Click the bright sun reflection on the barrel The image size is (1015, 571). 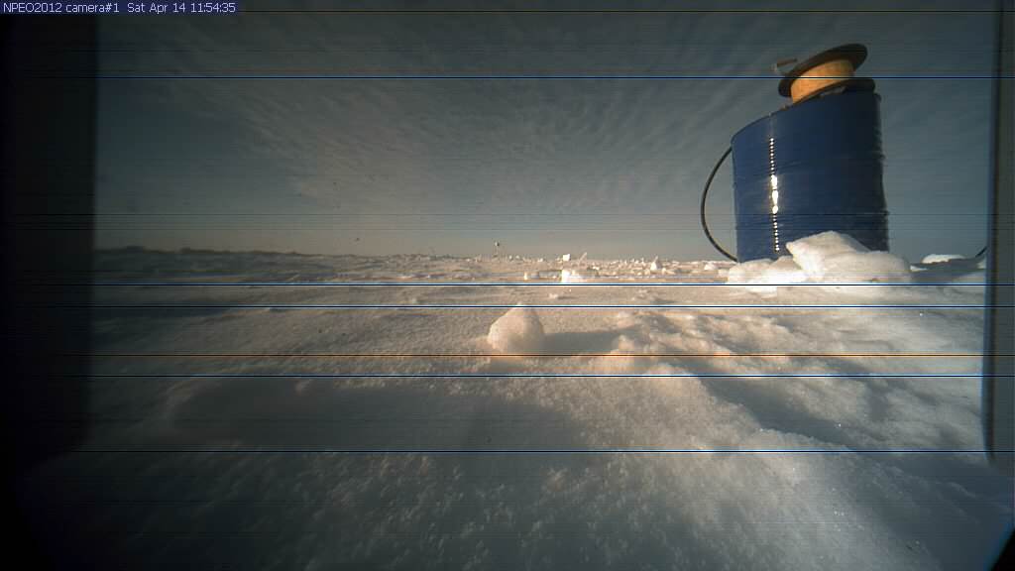point(774,192)
